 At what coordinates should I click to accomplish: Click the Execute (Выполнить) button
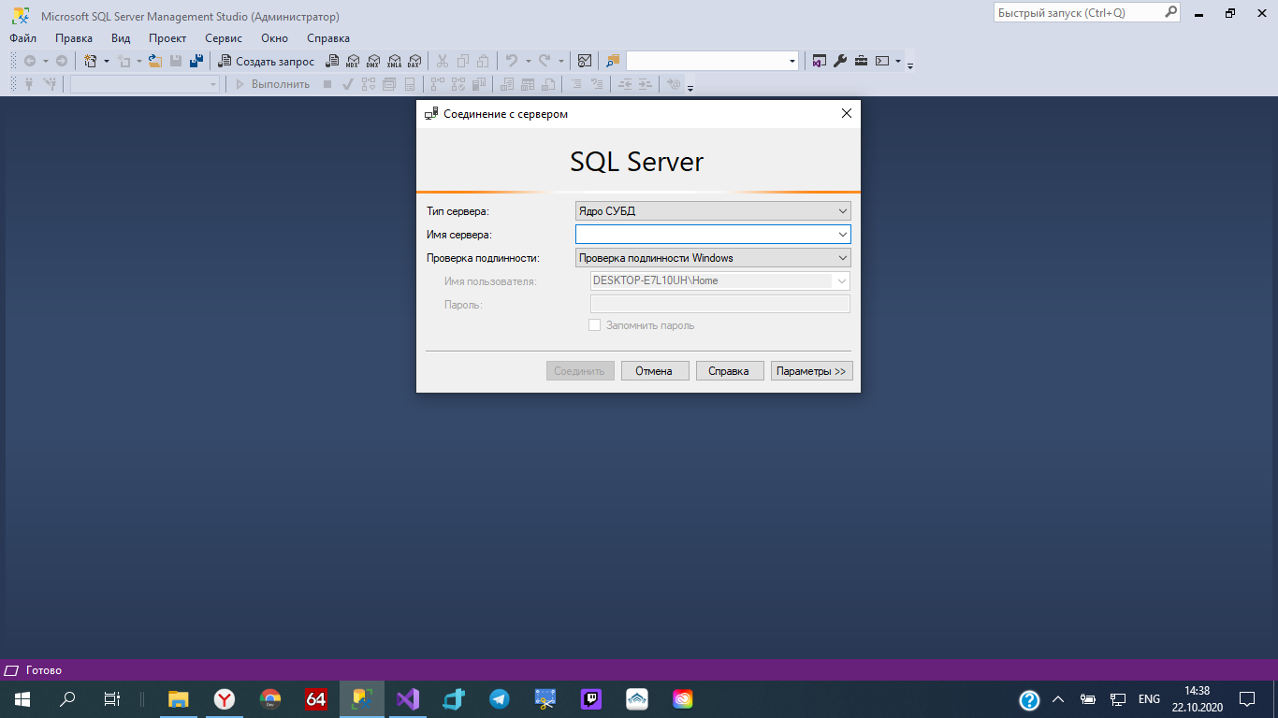click(x=272, y=84)
